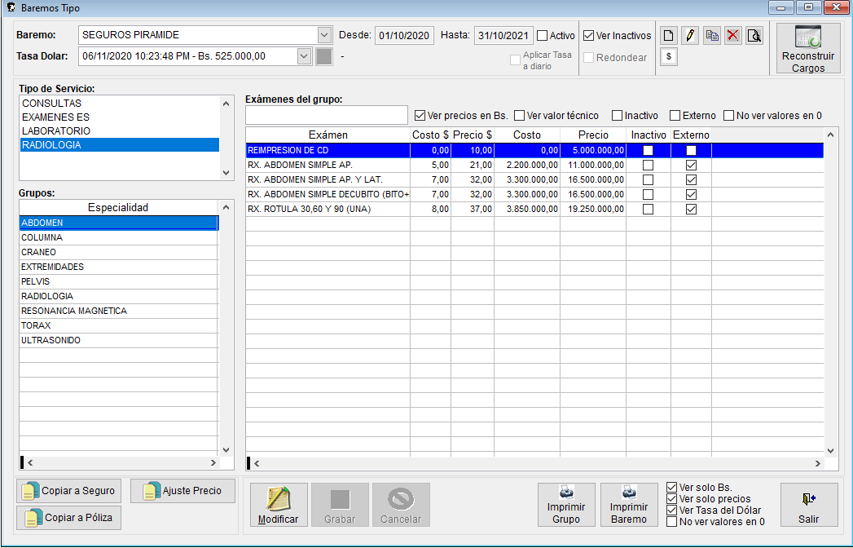Check Inactivo for RX. ROTULA 30,60 Y 90
The image size is (853, 548).
(648, 210)
